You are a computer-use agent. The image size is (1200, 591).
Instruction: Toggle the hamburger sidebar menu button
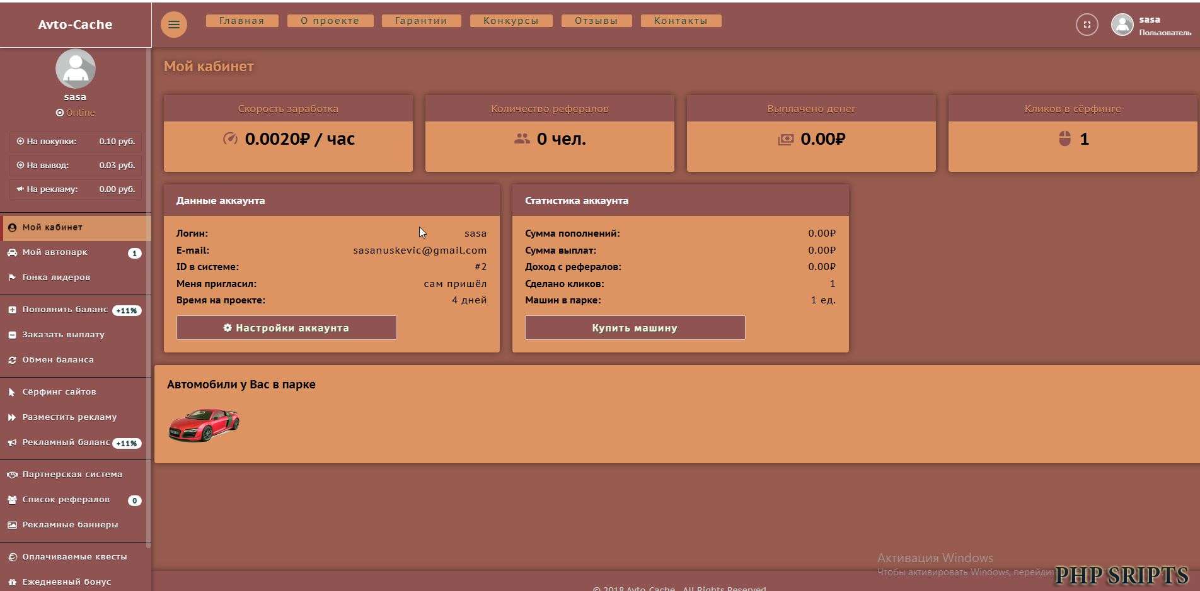tap(174, 25)
